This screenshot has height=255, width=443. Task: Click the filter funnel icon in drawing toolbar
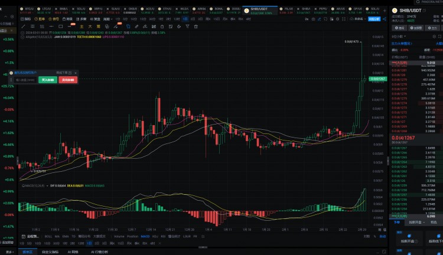[x=187, y=27]
